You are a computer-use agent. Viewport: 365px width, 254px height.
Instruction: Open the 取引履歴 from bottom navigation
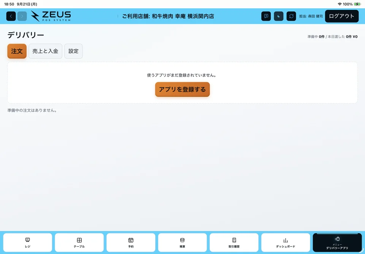coord(234,242)
